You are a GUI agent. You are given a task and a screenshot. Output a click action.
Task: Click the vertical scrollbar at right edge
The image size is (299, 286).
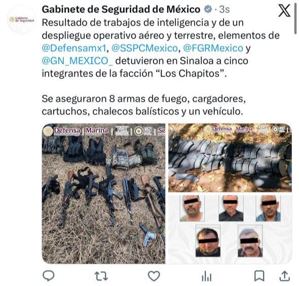(x=295, y=17)
